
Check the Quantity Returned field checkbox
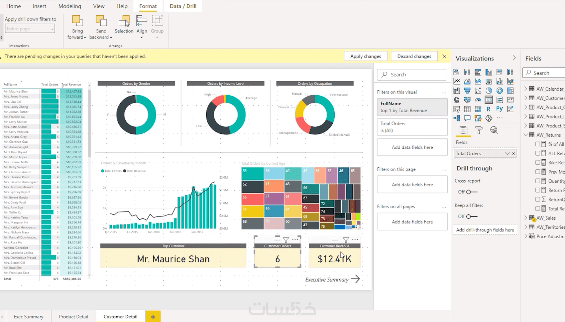pyautogui.click(x=538, y=181)
